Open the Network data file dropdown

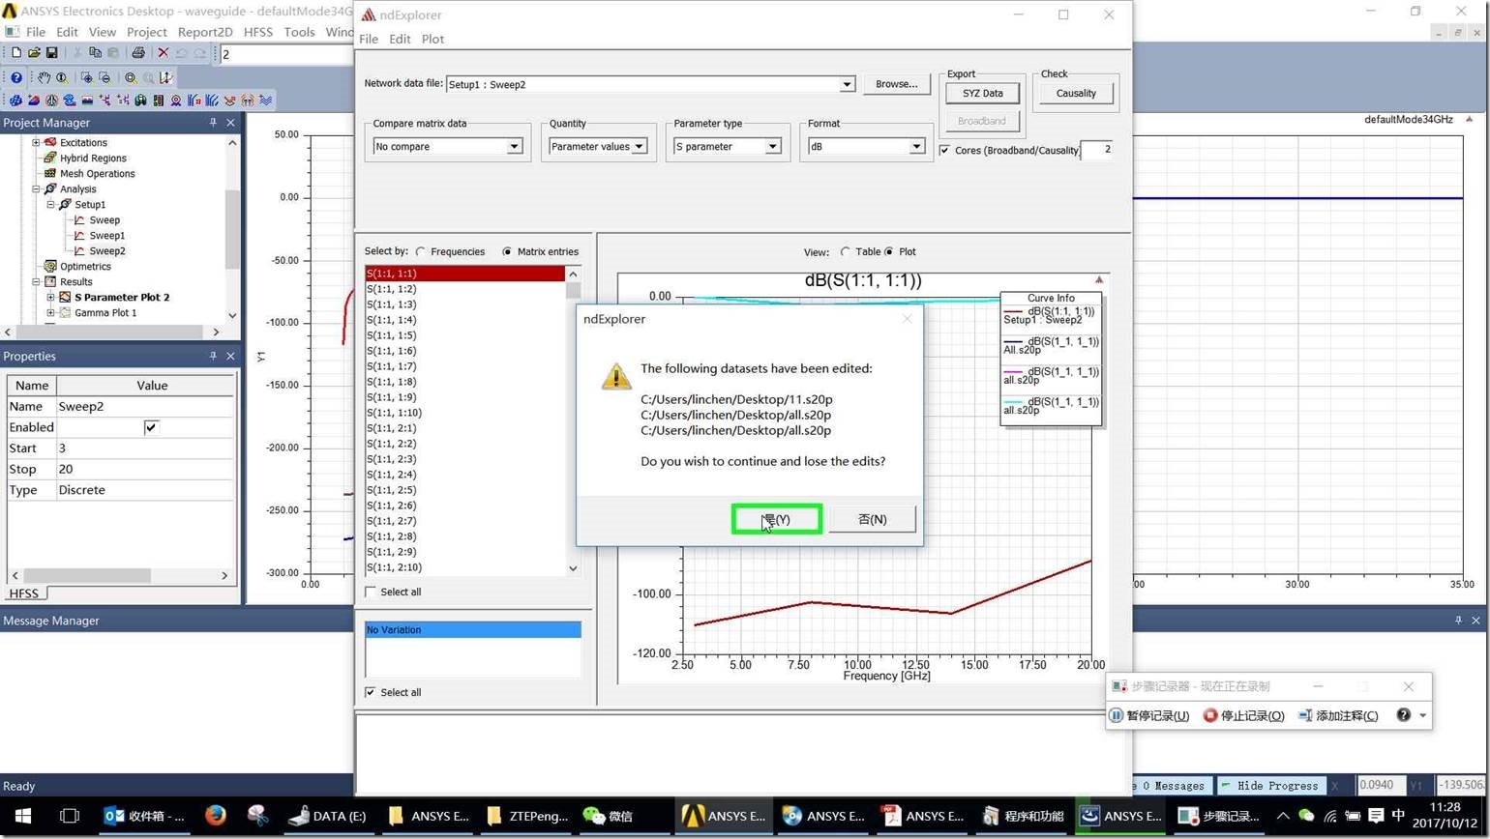coord(847,84)
